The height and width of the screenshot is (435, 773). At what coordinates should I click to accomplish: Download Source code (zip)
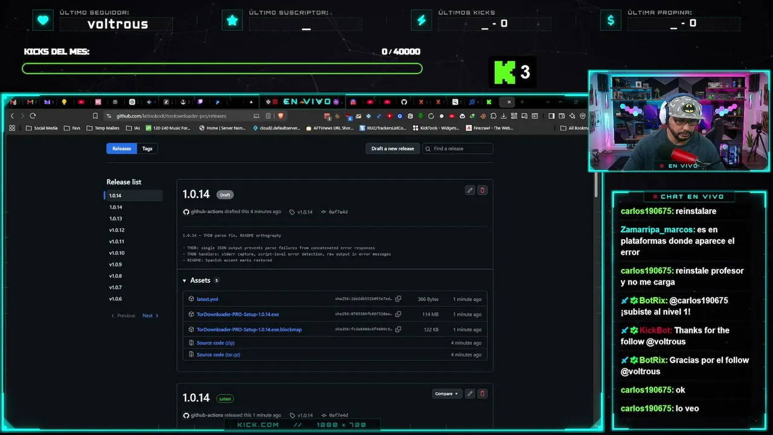[x=215, y=343]
